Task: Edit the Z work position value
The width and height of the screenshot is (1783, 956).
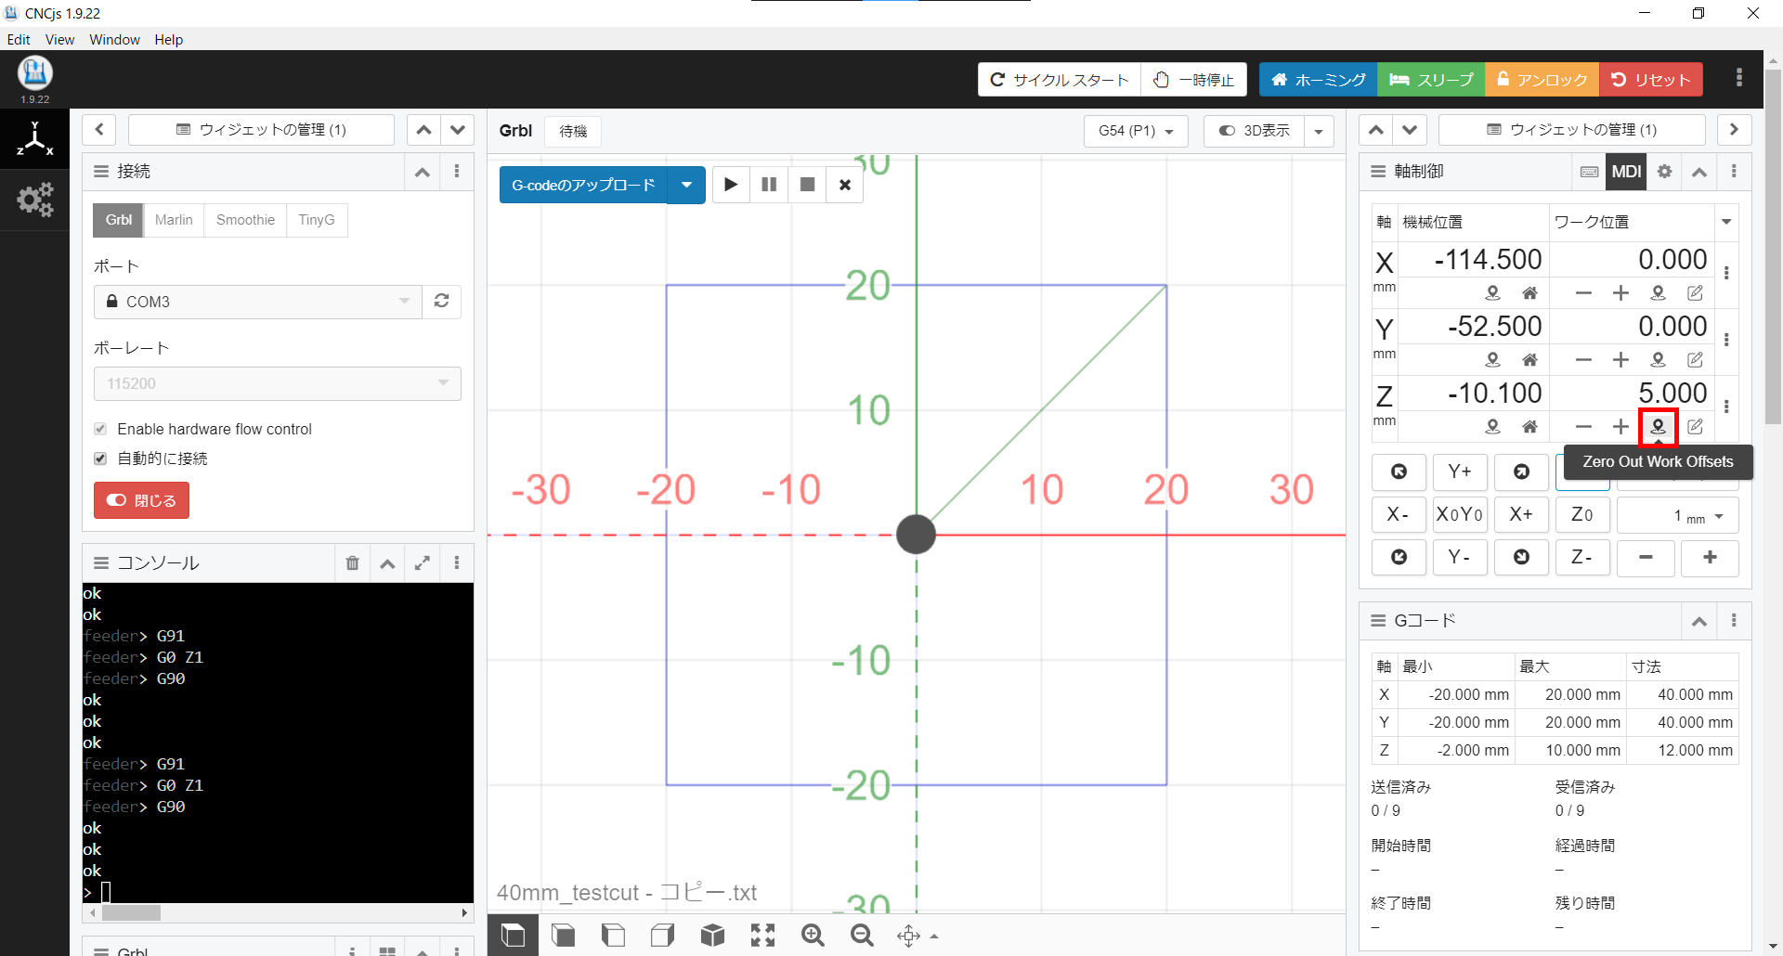Action: pos(1695,427)
